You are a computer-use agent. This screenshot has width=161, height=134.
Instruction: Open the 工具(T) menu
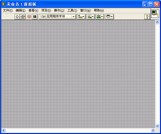[72, 10]
